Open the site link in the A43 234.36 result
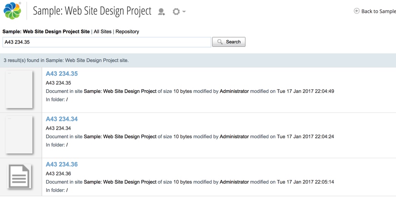 [x=120, y=182]
